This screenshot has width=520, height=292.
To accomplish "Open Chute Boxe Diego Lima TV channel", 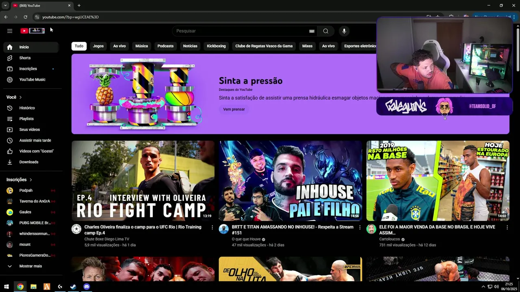I will 107,239.
